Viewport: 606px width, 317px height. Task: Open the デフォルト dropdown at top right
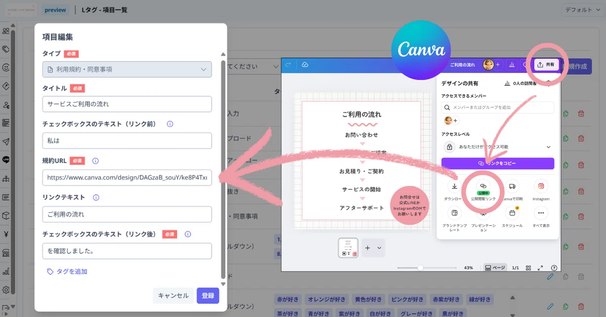pos(583,10)
